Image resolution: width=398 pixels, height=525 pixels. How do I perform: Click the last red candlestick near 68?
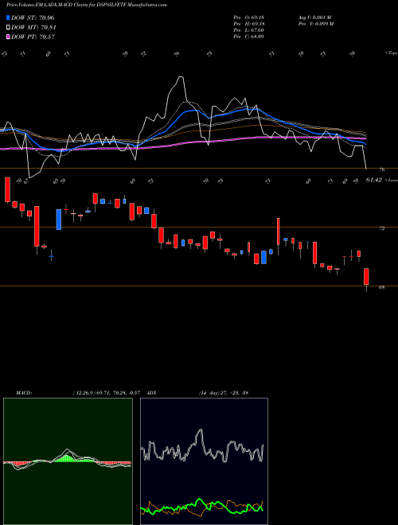point(366,277)
